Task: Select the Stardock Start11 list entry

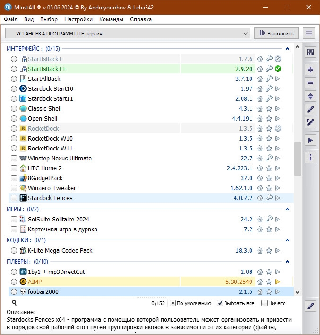Action: pos(151,99)
